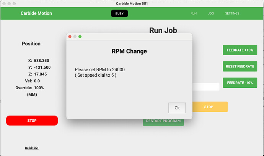The width and height of the screenshot is (264, 156).
Task: Click the Override 100% value
Action: coord(39,88)
